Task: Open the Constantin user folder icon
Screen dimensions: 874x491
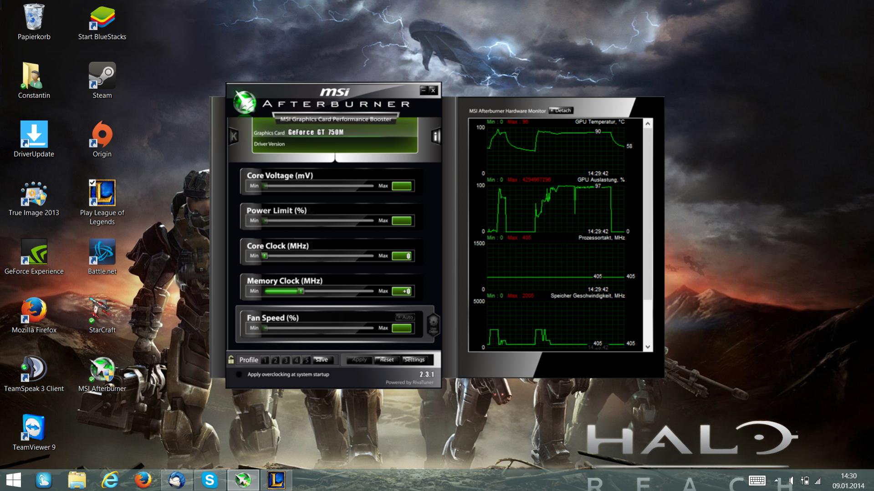Action: [x=34, y=81]
